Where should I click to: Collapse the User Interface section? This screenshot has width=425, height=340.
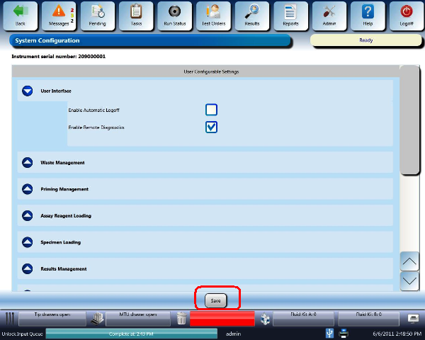coord(28,91)
